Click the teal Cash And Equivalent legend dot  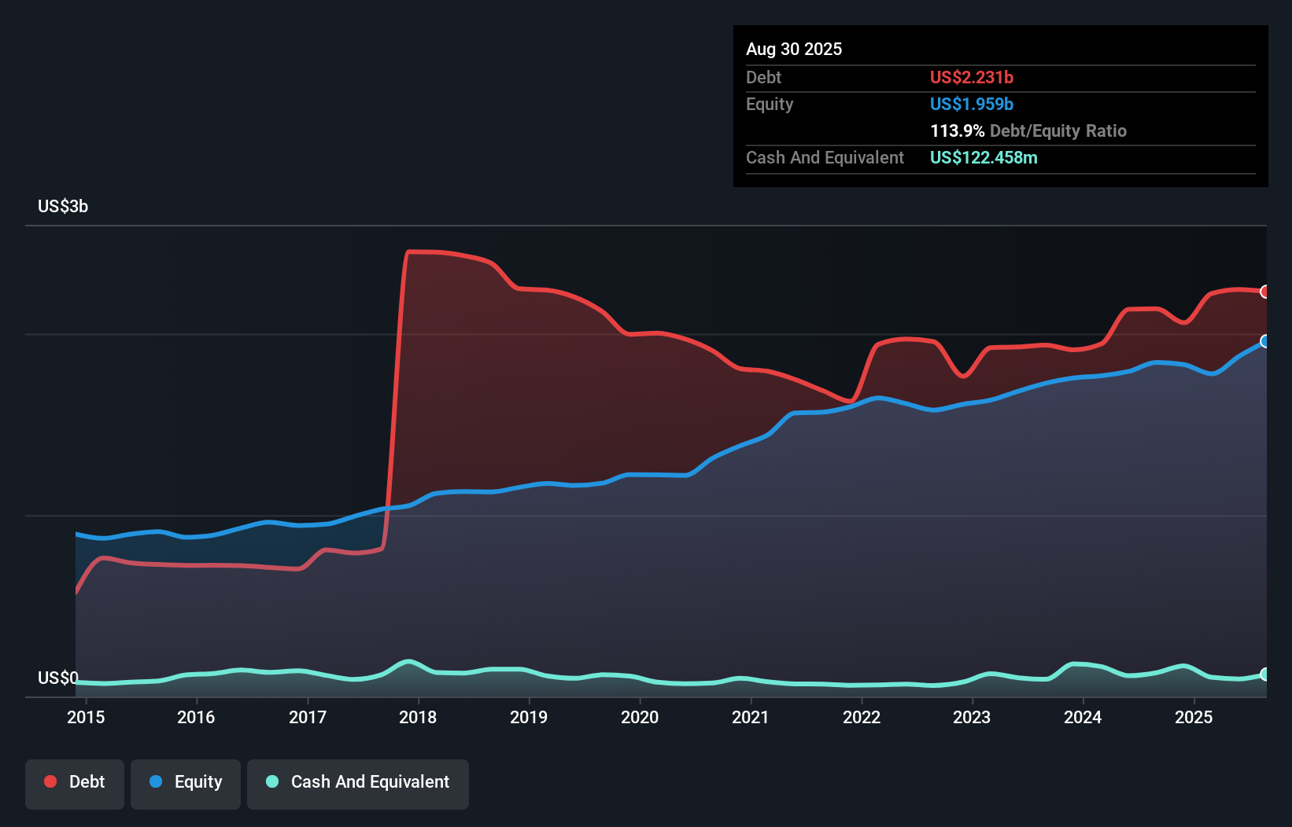point(271,781)
